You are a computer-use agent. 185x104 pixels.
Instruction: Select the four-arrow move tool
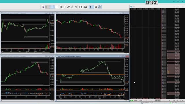pos(57,7)
